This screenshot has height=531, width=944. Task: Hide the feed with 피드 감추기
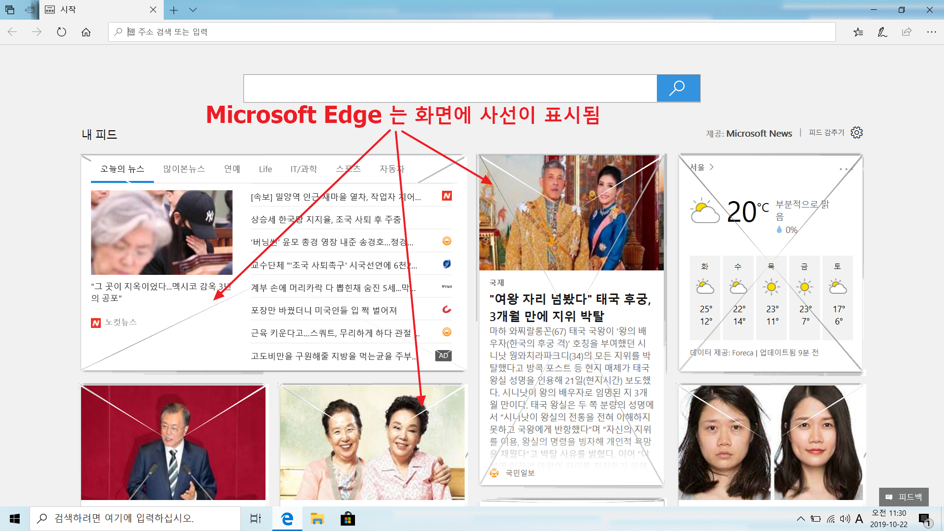click(826, 133)
